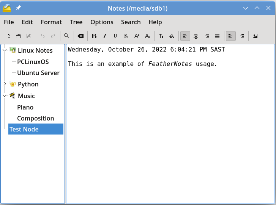Select the Piano note
The height and width of the screenshot is (205, 276).
pos(25,107)
